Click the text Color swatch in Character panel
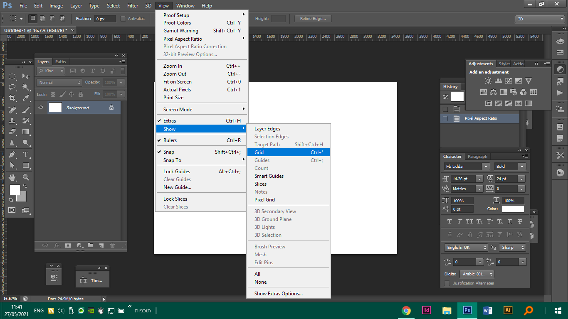 513,209
